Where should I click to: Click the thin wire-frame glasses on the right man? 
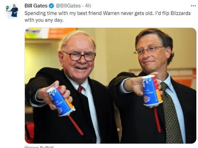tap(149, 50)
